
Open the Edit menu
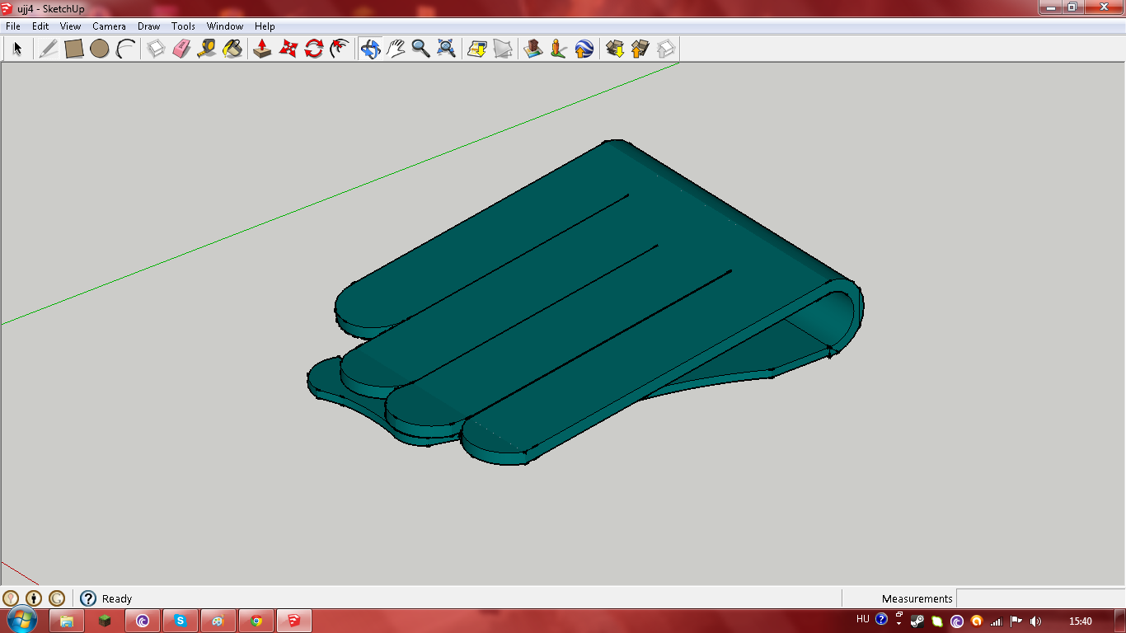point(40,26)
